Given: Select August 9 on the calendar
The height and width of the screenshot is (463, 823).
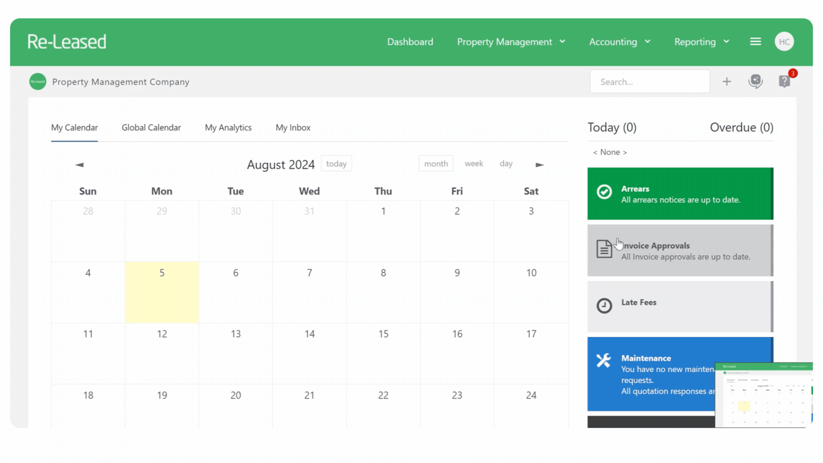Looking at the screenshot, I should tap(457, 292).
